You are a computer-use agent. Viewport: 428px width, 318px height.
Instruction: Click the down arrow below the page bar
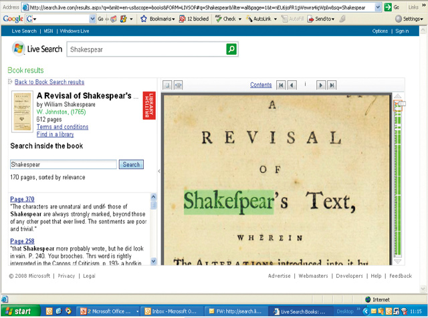(398, 261)
